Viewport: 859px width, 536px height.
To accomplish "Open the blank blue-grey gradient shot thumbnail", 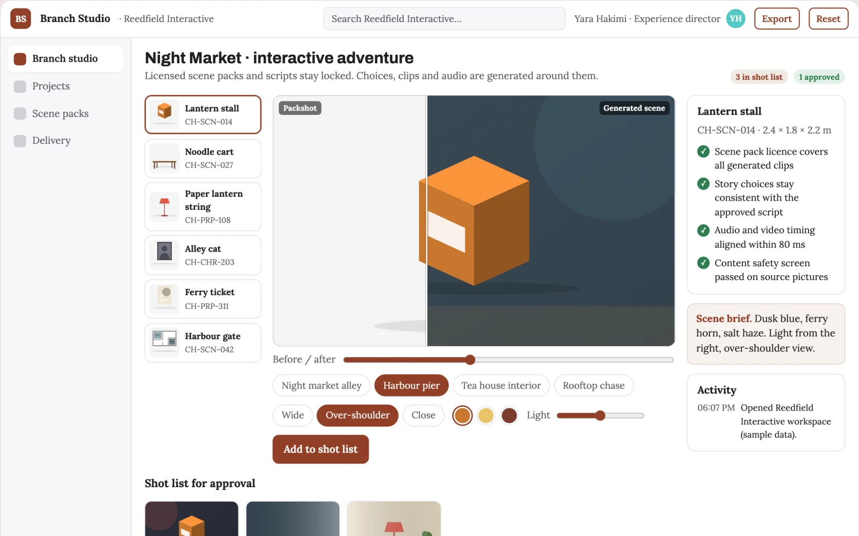I will 293,519.
